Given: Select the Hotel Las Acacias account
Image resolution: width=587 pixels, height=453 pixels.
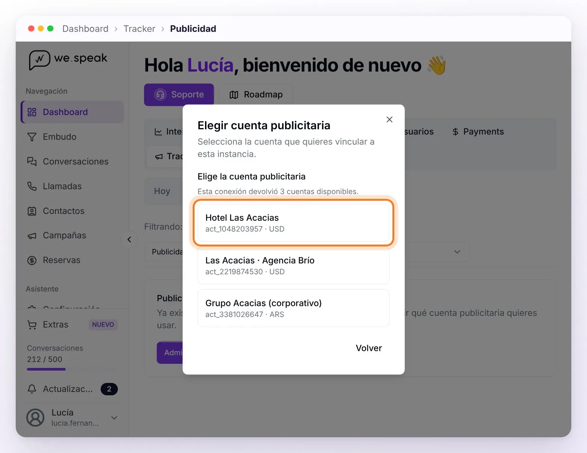Looking at the screenshot, I should pyautogui.click(x=293, y=223).
